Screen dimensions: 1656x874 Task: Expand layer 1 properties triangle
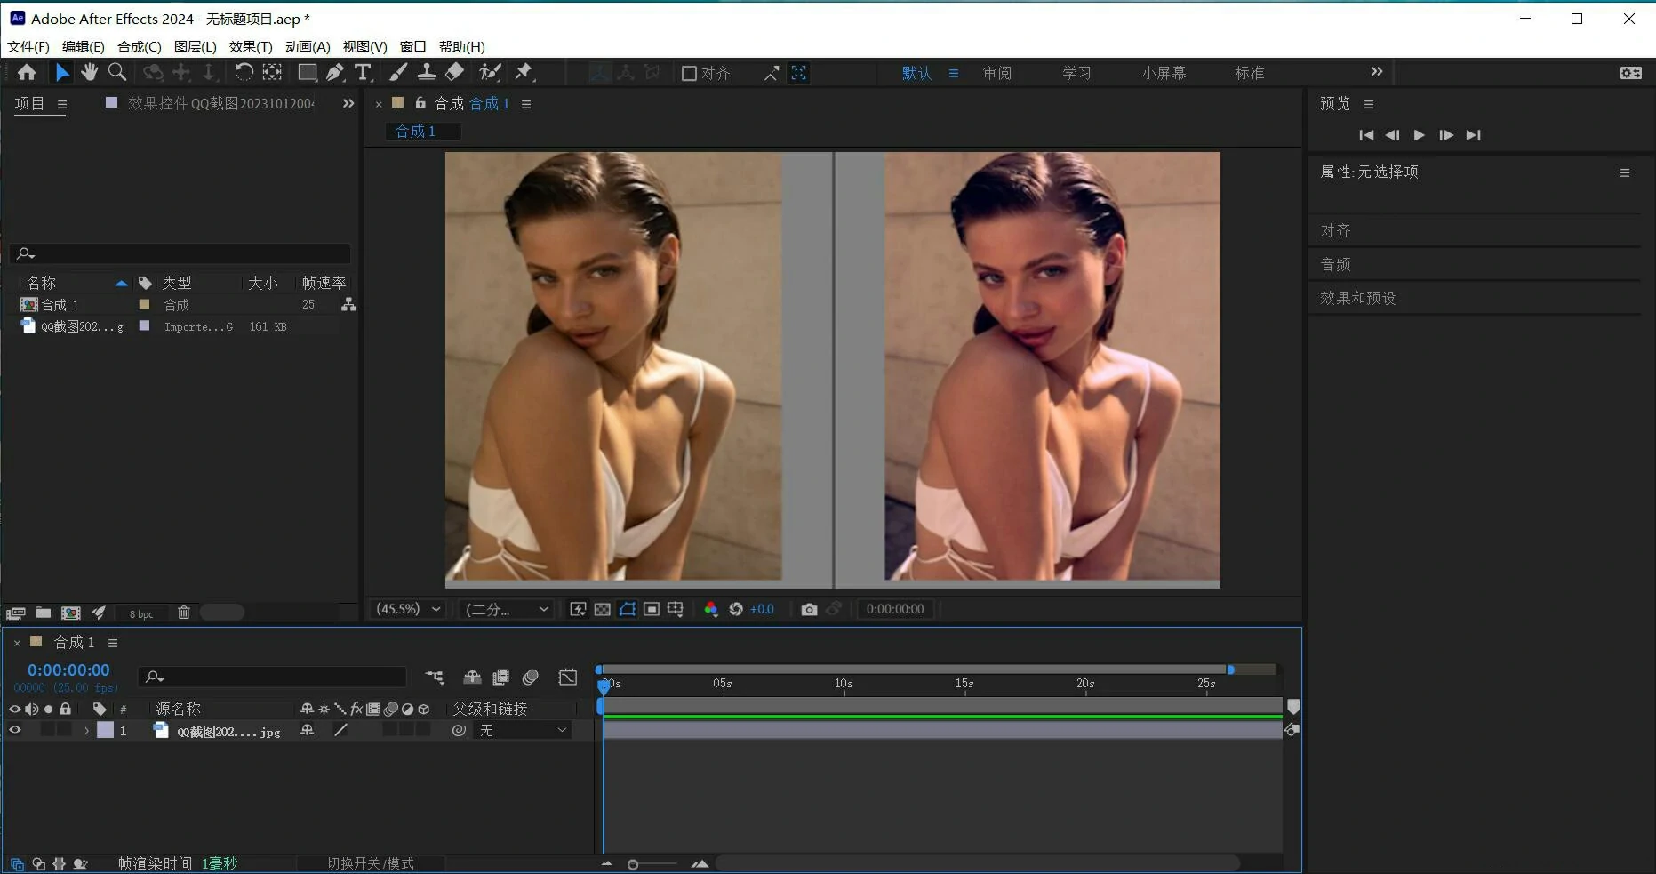[x=86, y=731]
